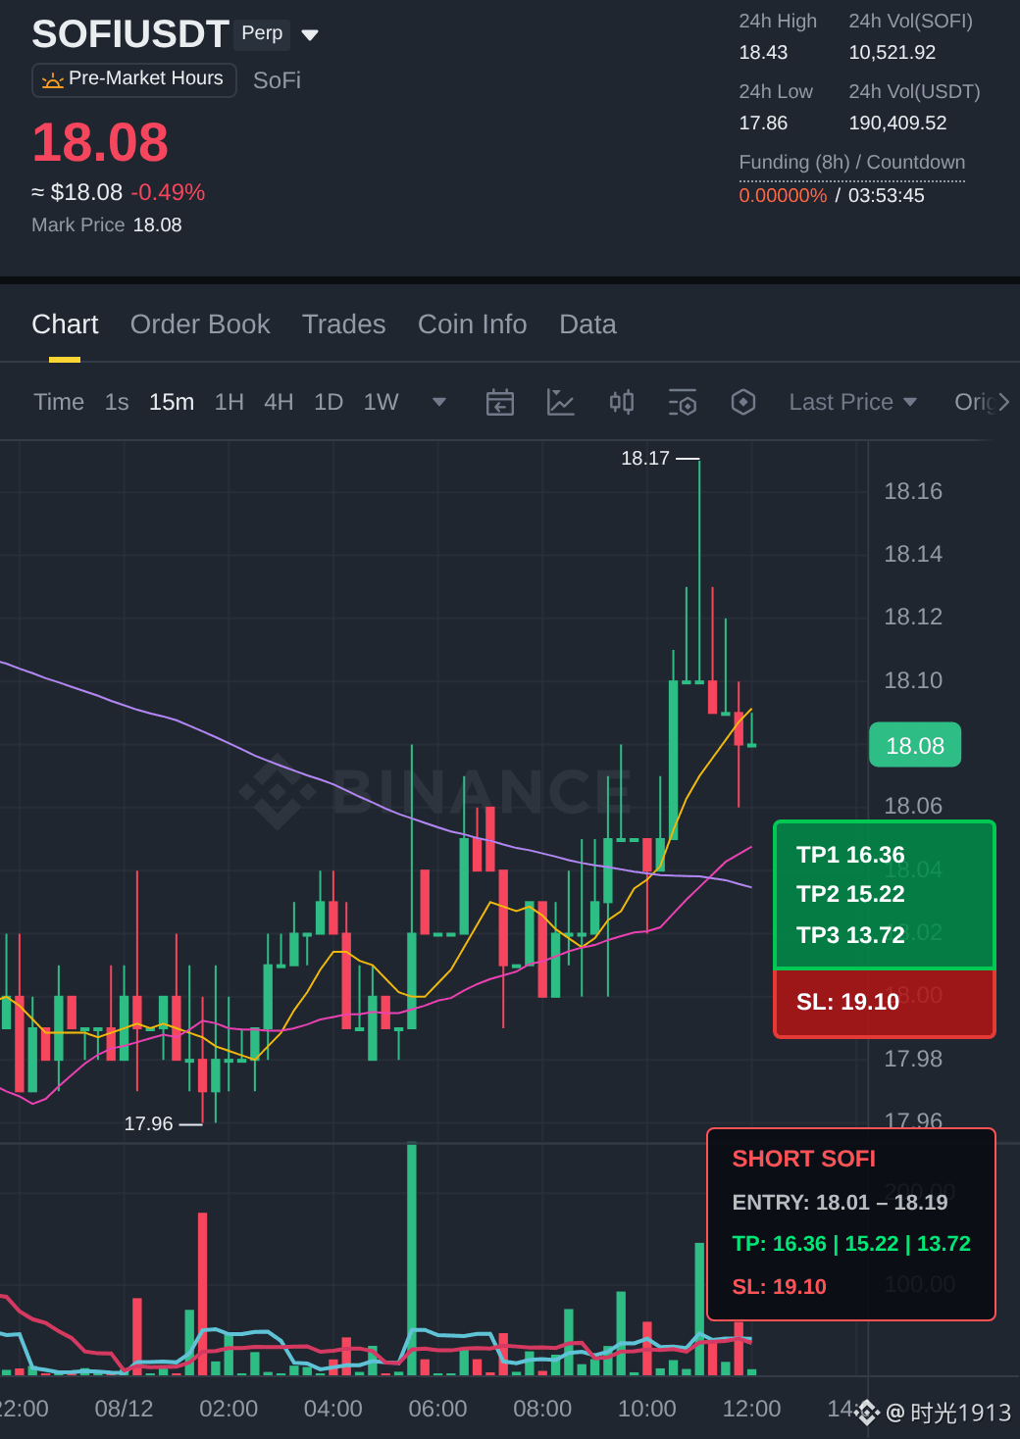1020x1439 pixels.
Task: Open the chart display settings icon
Action: [683, 402]
